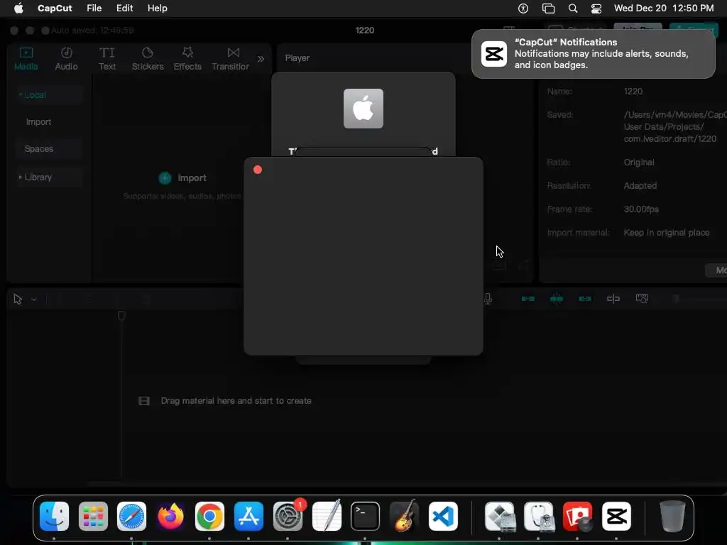Toggle the preview axis icon
727x545 pixels.
click(x=613, y=299)
